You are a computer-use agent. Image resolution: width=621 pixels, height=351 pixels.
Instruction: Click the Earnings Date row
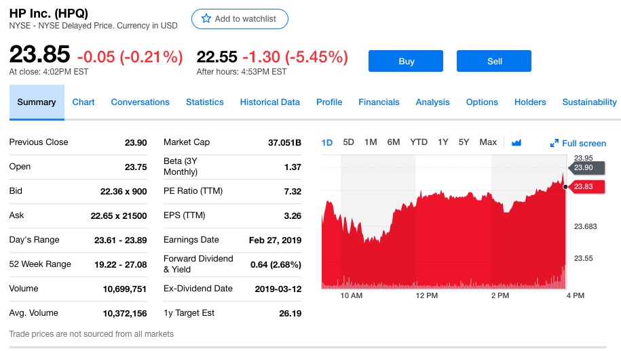tap(232, 240)
